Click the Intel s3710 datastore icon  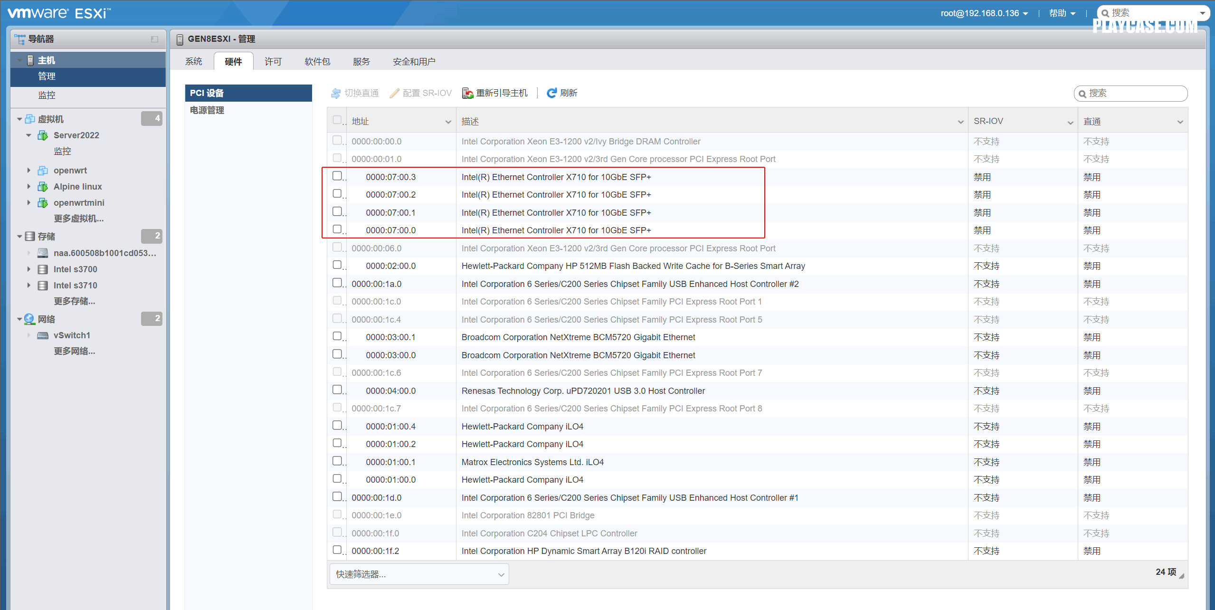tap(43, 286)
